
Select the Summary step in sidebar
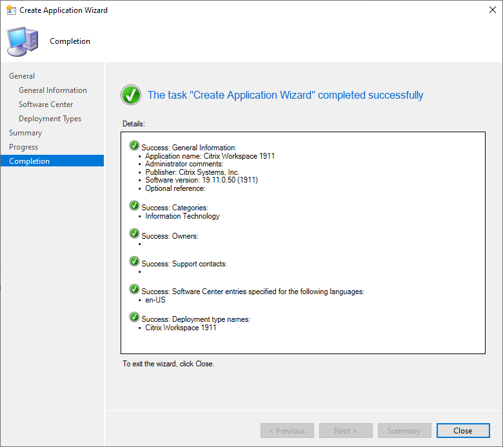pos(25,133)
